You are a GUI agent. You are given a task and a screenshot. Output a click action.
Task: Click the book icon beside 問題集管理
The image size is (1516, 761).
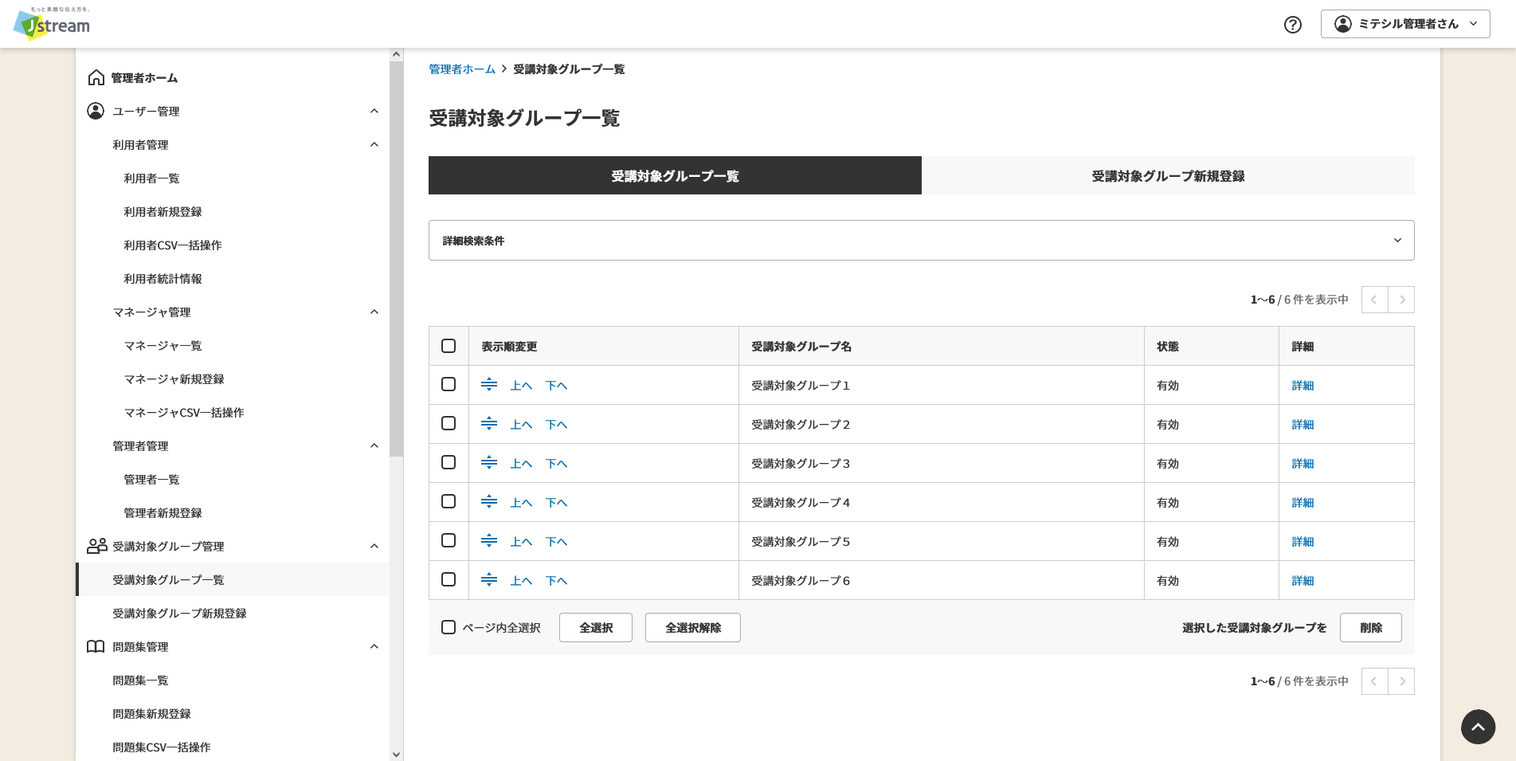(96, 646)
